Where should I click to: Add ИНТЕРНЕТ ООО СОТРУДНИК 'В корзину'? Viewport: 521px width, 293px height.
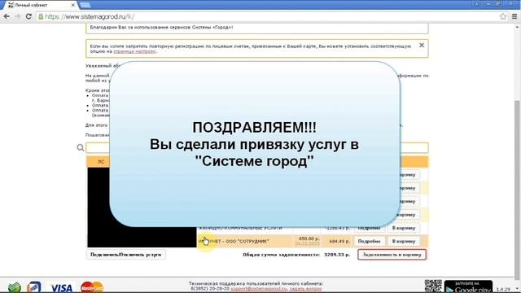click(404, 241)
